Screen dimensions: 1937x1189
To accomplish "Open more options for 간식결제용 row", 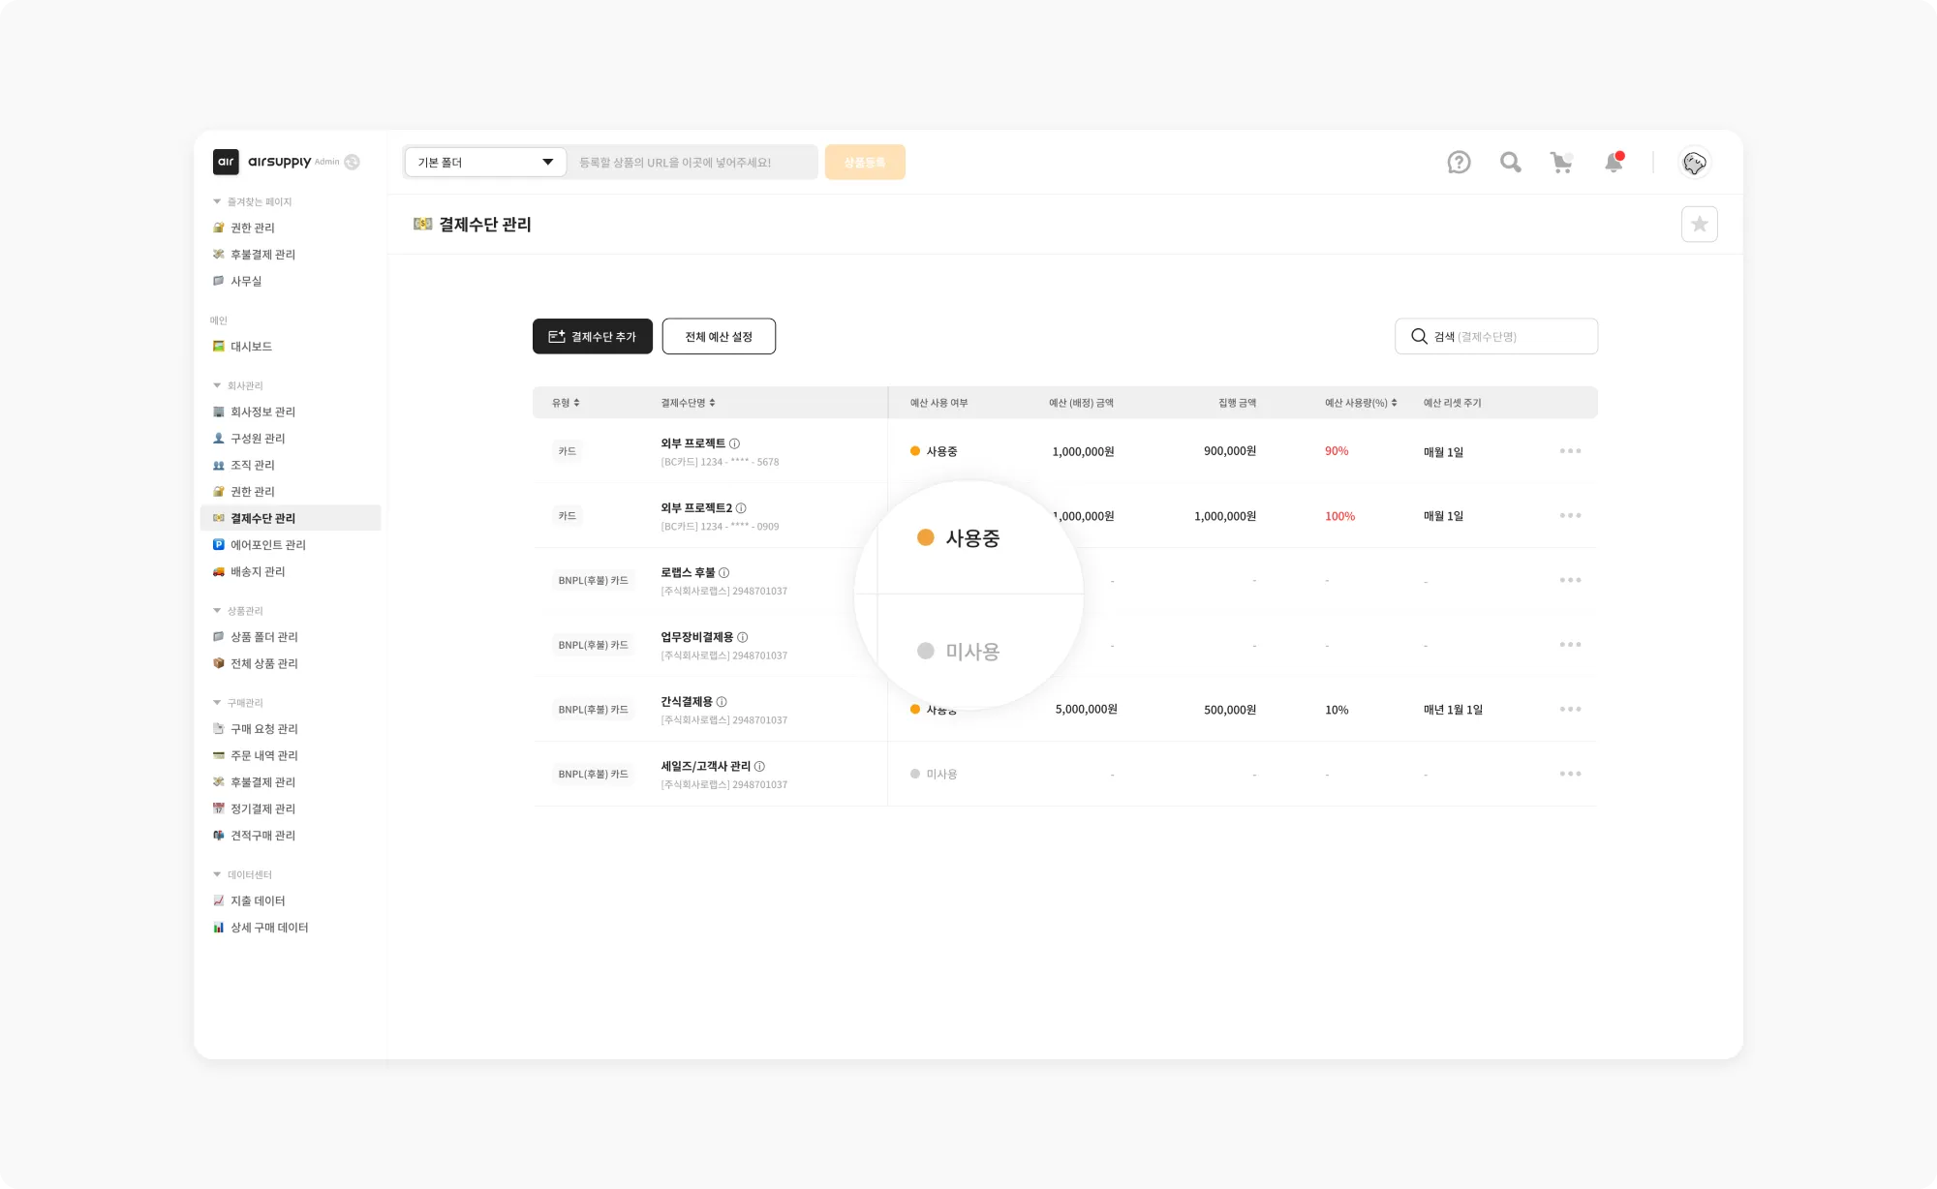I will 1570,710.
